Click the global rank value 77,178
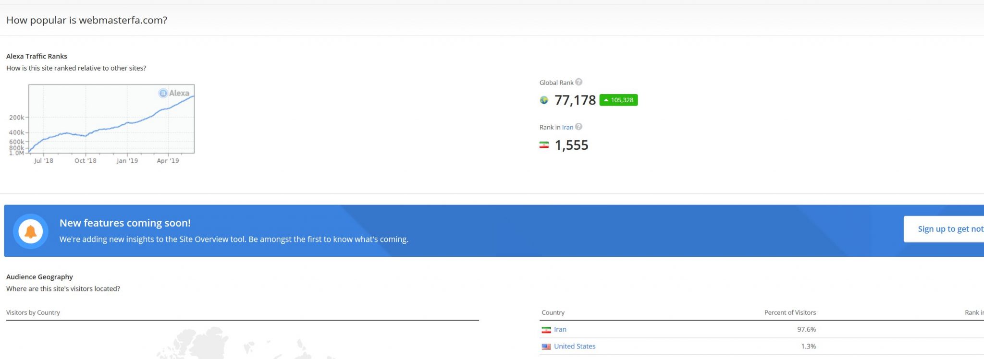 [575, 100]
